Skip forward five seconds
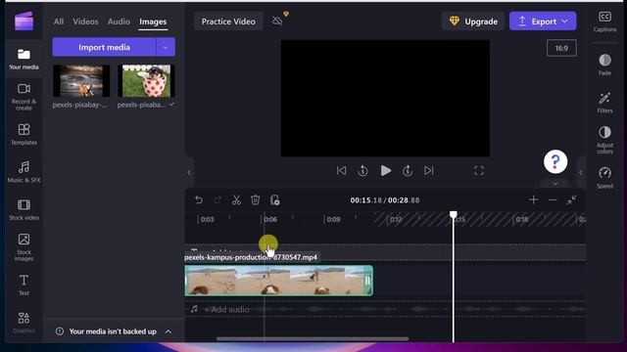627x352 pixels. (x=408, y=171)
